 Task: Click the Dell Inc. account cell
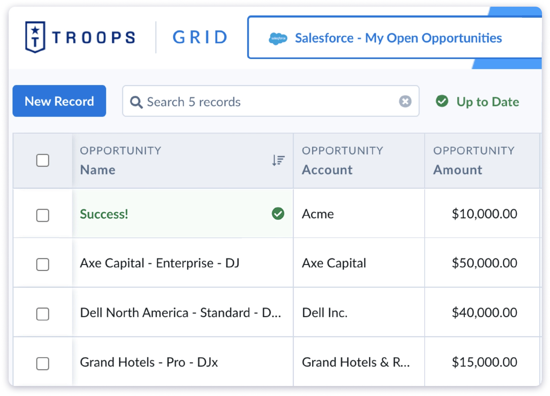pos(359,312)
